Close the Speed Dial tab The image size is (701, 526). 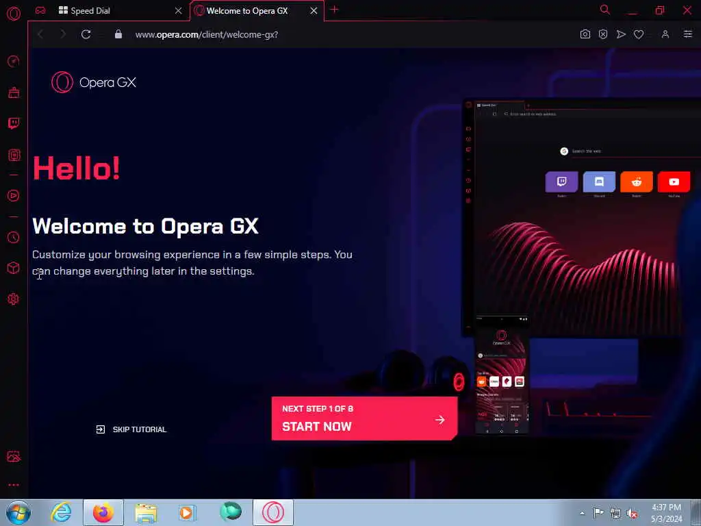179,11
